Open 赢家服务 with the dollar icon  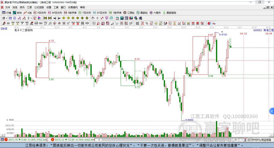coord(170,13)
